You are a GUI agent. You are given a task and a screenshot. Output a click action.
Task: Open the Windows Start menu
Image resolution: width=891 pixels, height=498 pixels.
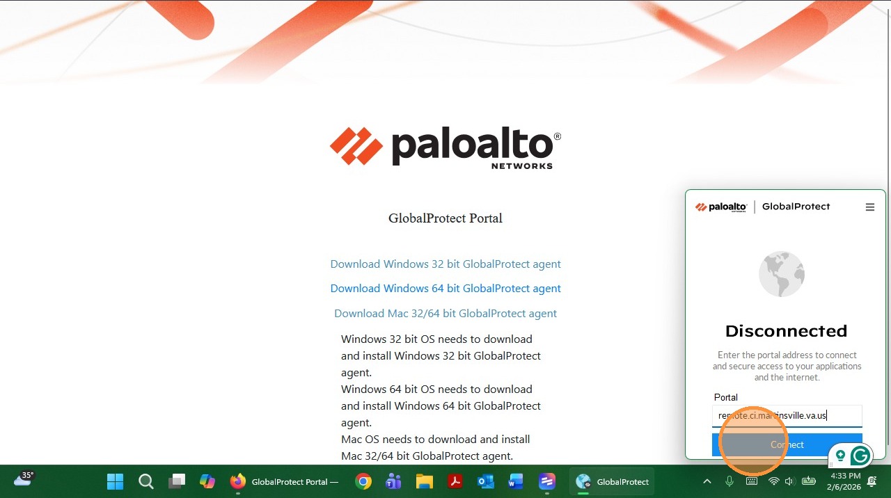tap(115, 481)
